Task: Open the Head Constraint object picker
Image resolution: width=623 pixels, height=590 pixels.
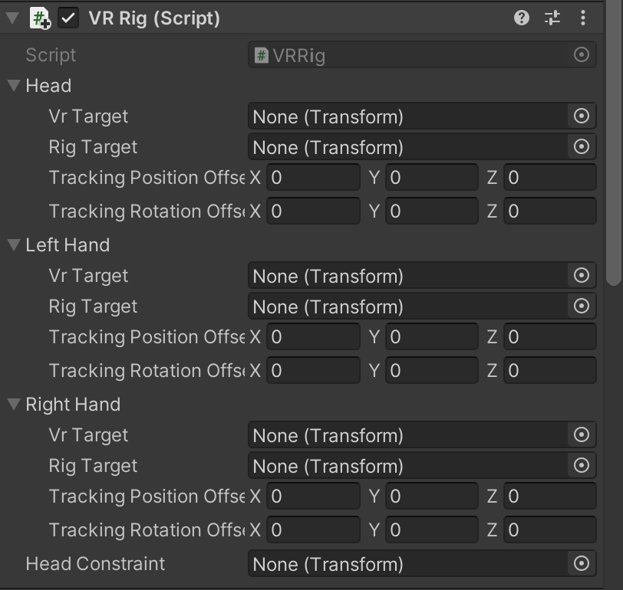Action: pyautogui.click(x=582, y=564)
